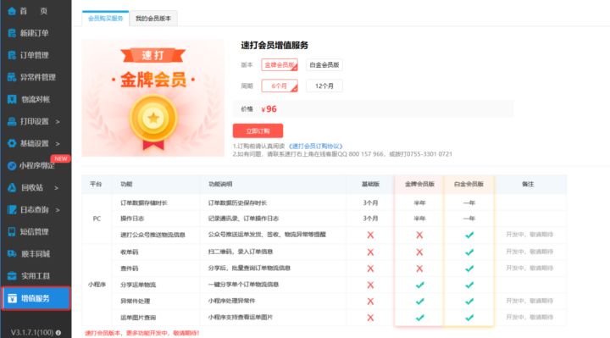
Task: Click basic-version cross in 查件码 row
Action: 370,269
